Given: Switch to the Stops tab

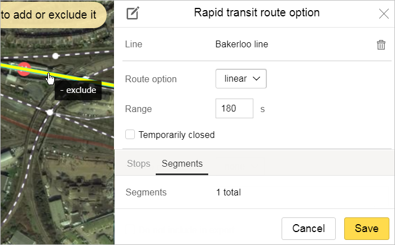Looking at the screenshot, I should pyautogui.click(x=138, y=164).
